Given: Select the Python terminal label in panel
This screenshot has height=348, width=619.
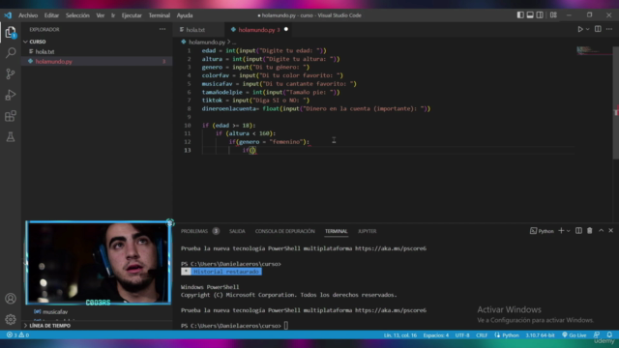Looking at the screenshot, I should click(542, 231).
